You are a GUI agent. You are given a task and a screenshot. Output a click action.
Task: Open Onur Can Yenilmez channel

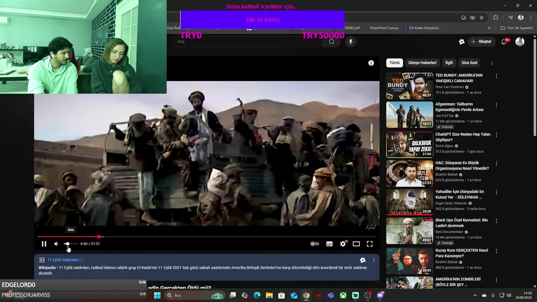pyautogui.click(x=450, y=87)
